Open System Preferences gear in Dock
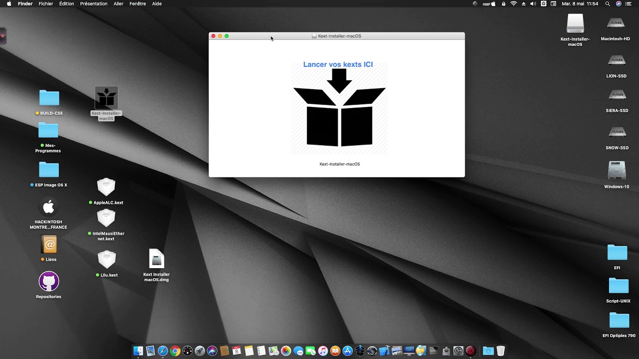The image size is (639, 359). point(458,351)
